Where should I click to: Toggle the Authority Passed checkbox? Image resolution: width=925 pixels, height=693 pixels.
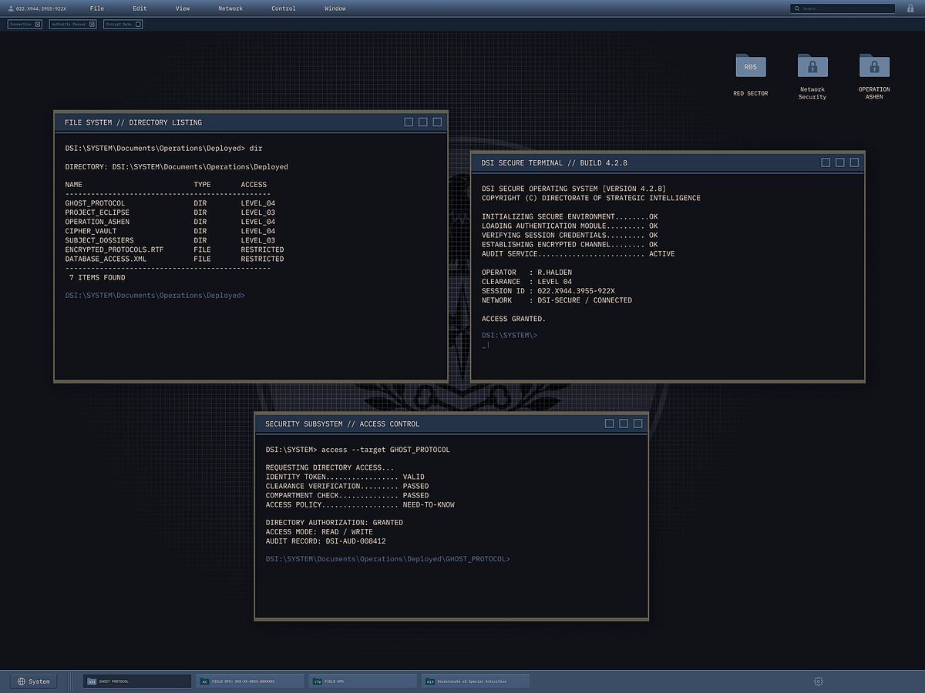[92, 24]
